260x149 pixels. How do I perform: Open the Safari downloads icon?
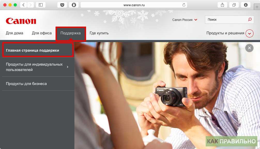point(246,5)
